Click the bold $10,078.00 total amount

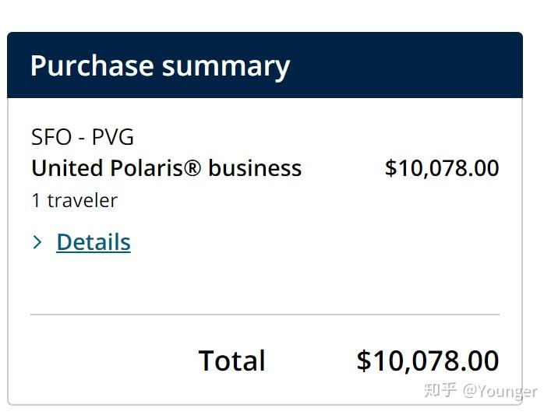(x=428, y=361)
